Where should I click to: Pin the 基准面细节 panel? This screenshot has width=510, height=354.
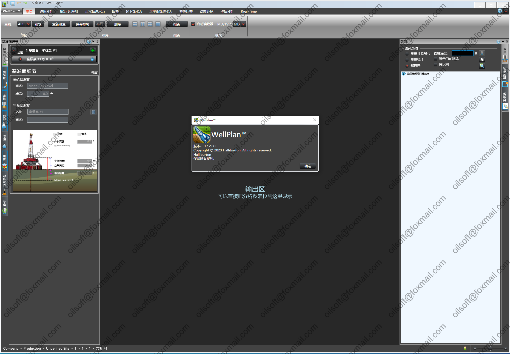(x=97, y=42)
